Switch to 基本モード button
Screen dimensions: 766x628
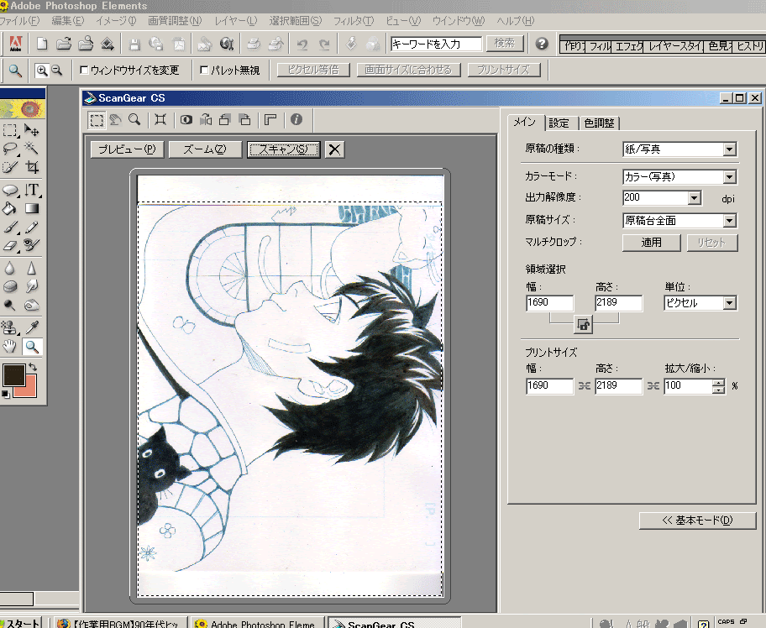coord(698,521)
